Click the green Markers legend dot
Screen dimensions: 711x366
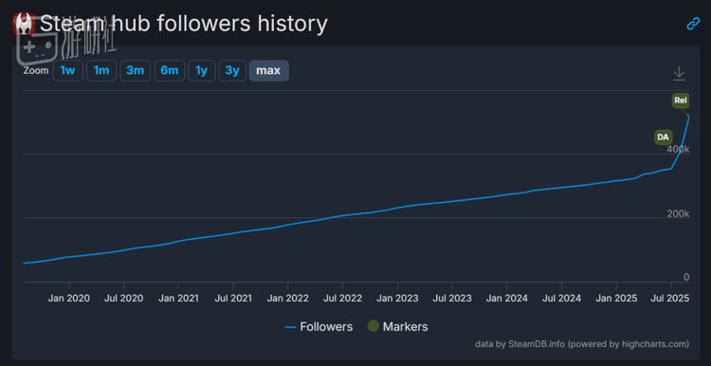(373, 326)
